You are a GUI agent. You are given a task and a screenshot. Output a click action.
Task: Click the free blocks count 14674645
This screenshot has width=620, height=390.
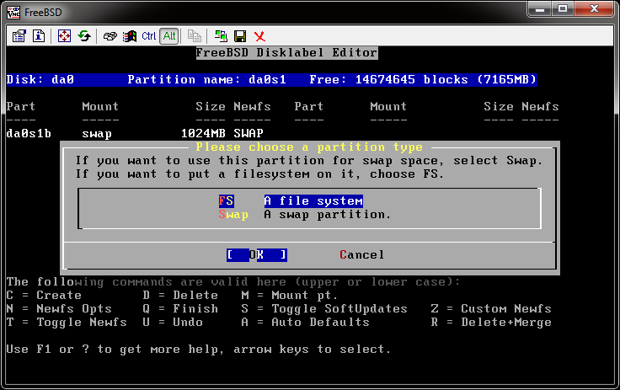385,79
